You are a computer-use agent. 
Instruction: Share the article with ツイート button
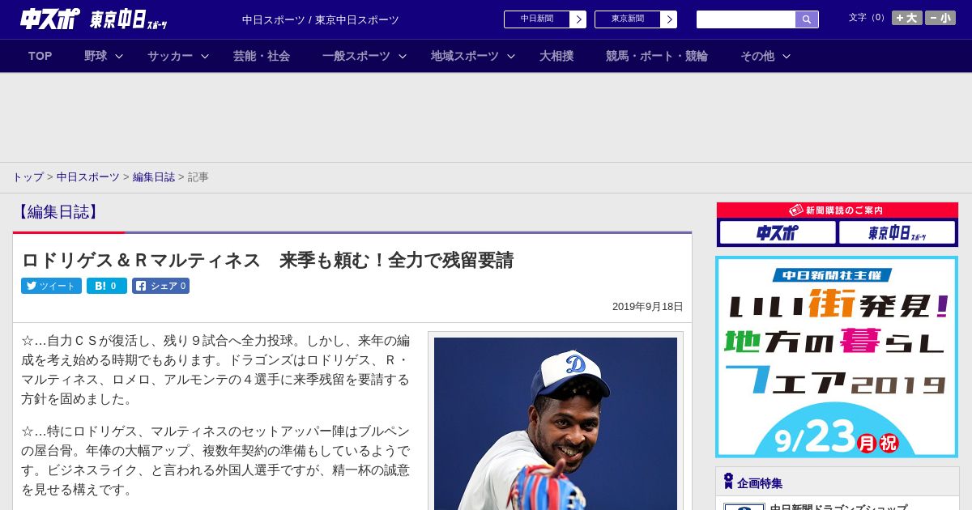[x=51, y=286]
